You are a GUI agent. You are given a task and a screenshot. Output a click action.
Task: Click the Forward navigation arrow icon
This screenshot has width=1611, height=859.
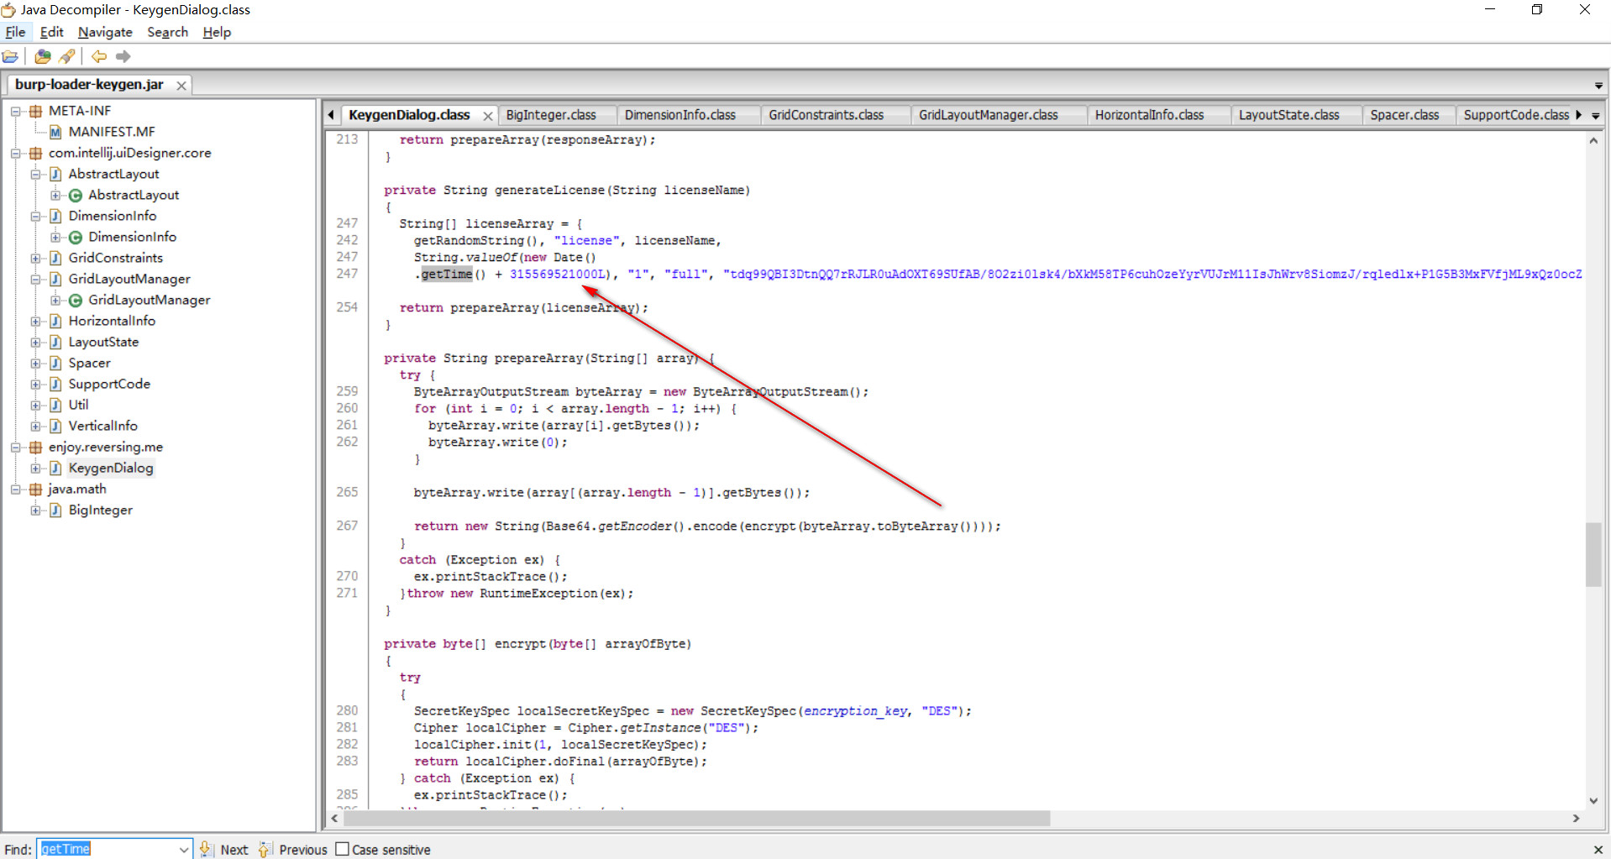tap(123, 56)
